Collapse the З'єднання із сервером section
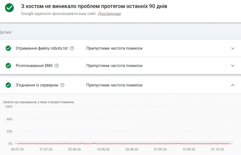 tap(233, 85)
